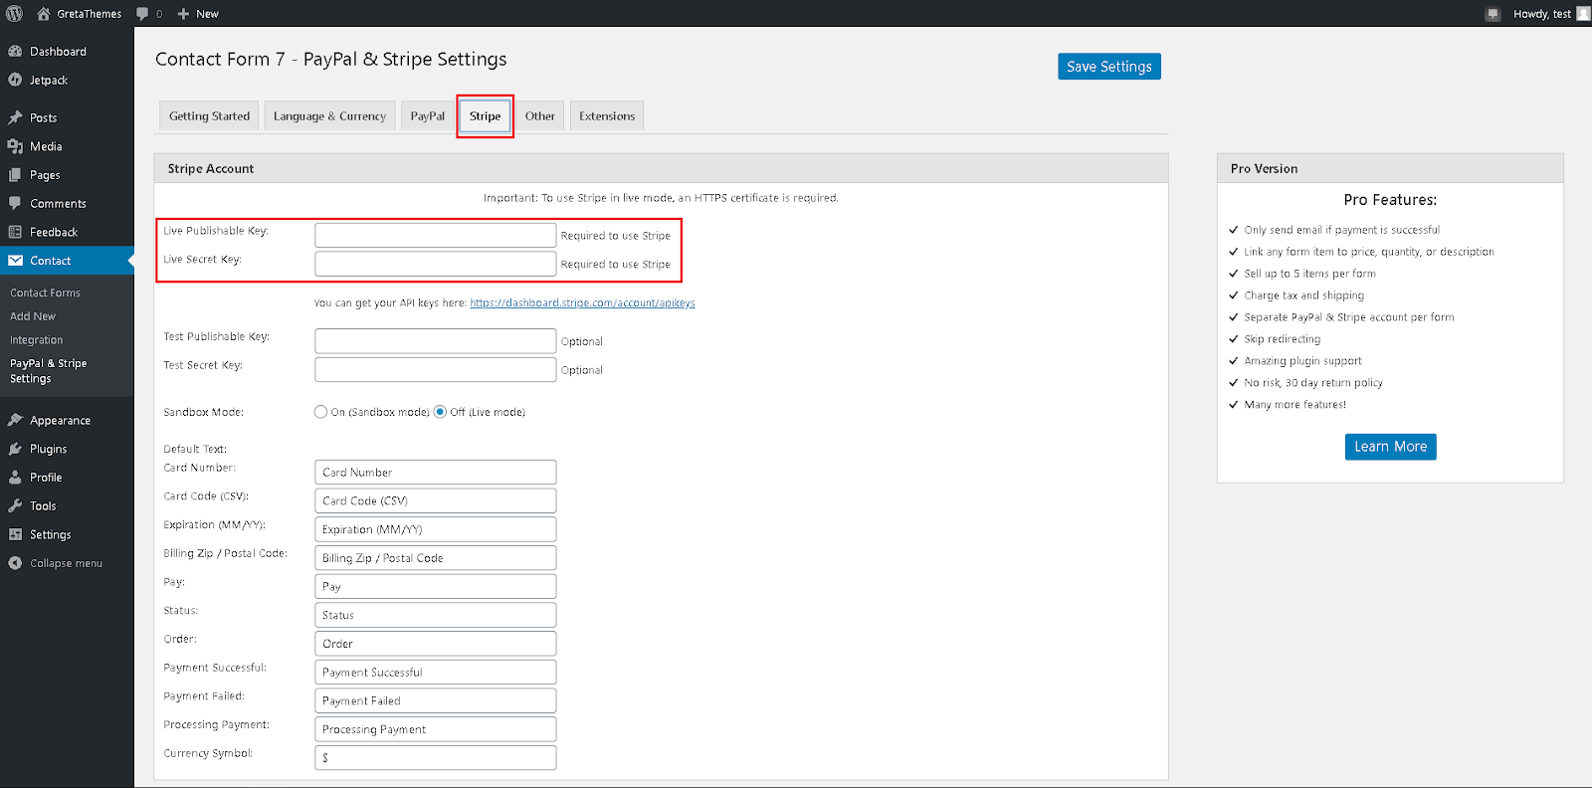Open the Plugins menu label
The width and height of the screenshot is (1592, 788).
49,450
